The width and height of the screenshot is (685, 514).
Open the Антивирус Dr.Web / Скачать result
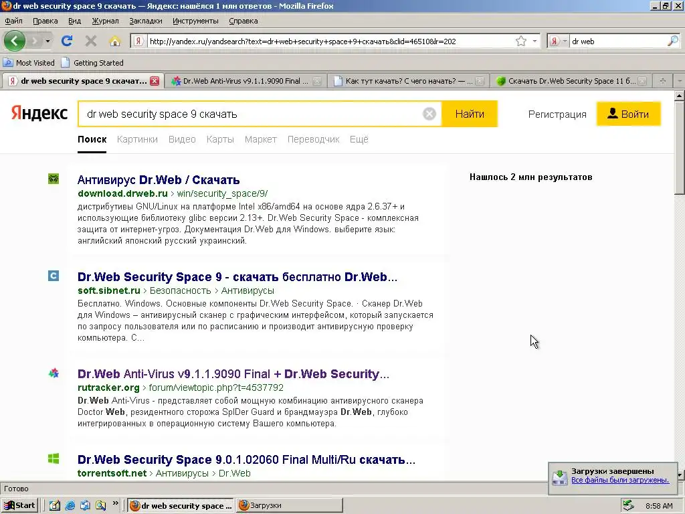pos(159,180)
